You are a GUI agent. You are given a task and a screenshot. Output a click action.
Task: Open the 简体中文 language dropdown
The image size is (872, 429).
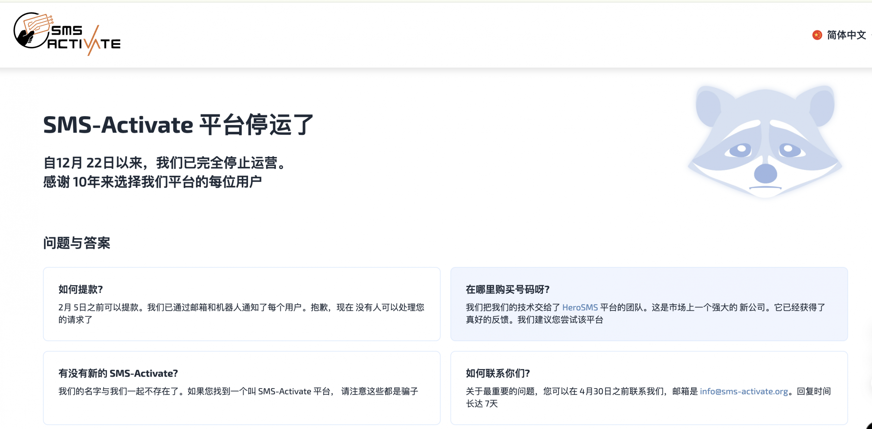point(841,35)
